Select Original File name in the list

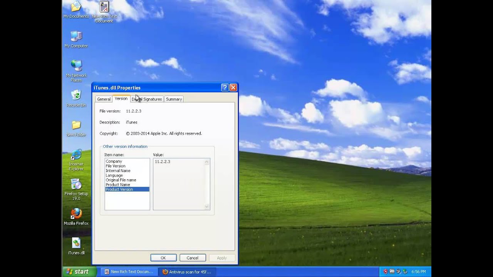[127, 180]
